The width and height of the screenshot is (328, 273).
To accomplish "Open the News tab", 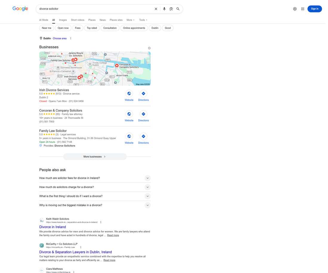I will (x=103, y=20).
